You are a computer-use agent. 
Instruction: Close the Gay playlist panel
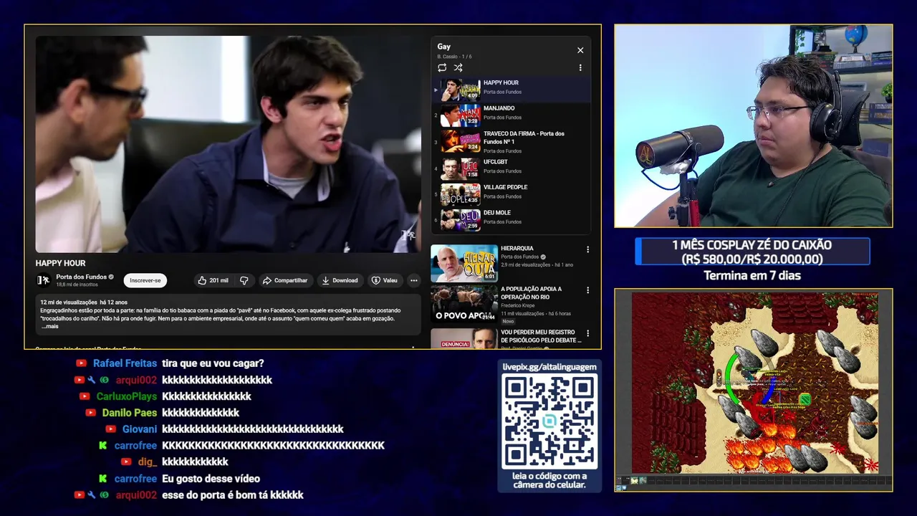coord(580,50)
